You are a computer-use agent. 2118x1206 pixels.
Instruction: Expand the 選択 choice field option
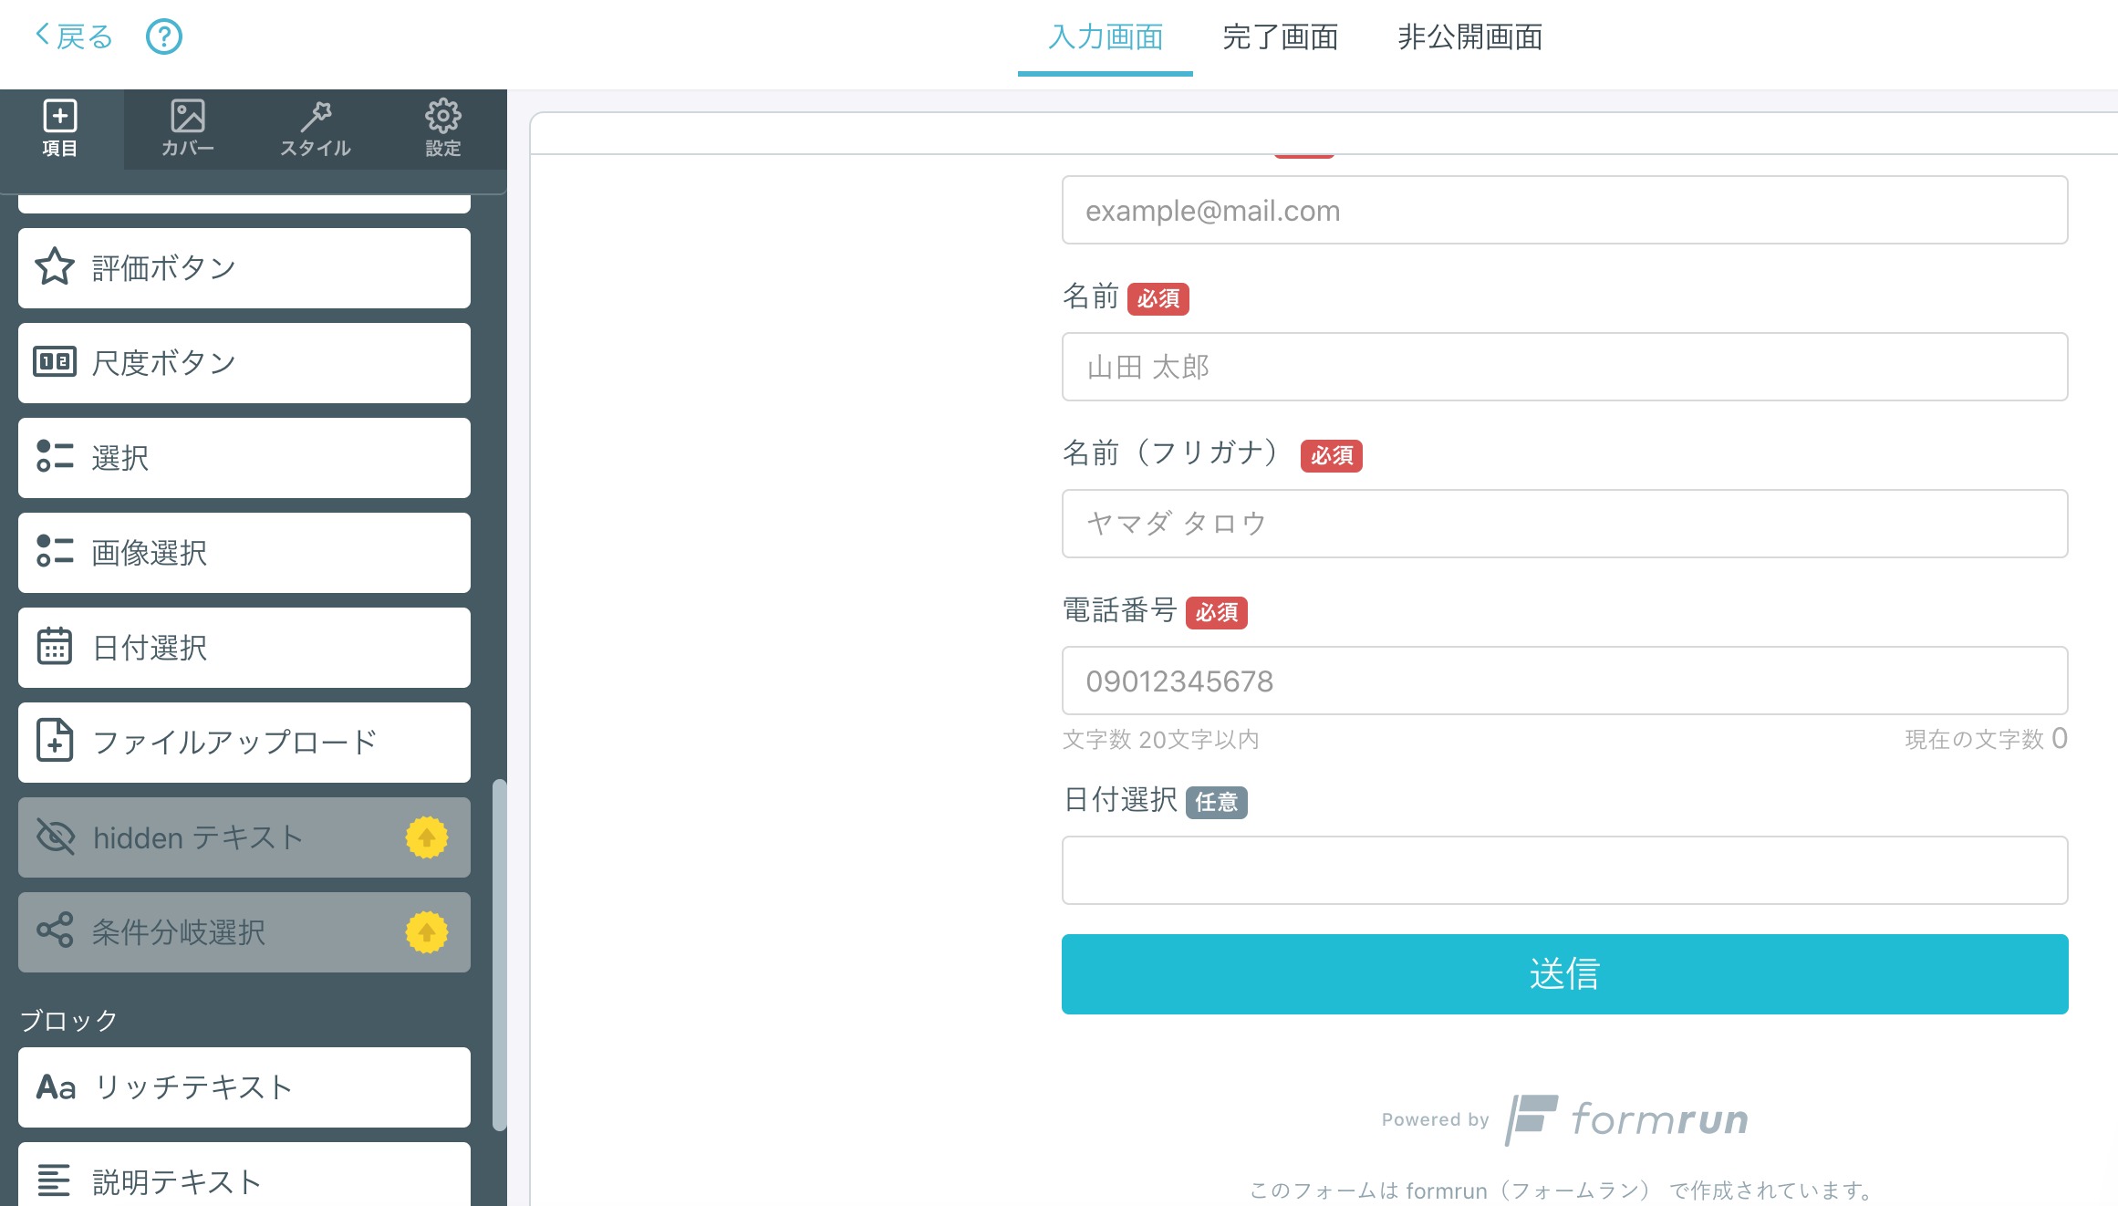[x=243, y=458]
